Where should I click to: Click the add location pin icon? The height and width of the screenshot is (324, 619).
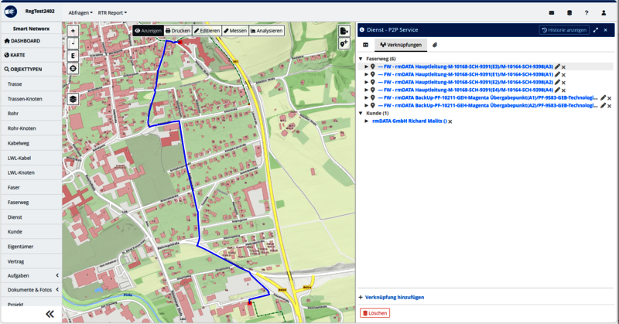coord(344,44)
